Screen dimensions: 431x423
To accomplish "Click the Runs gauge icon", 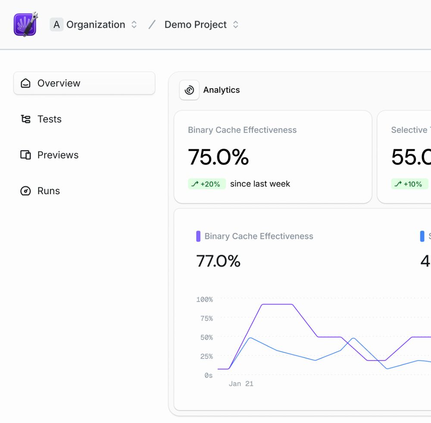I will click(x=25, y=191).
